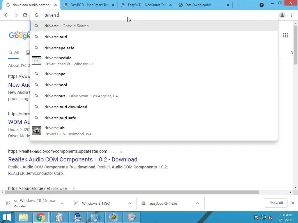The height and width of the screenshot is (223, 298).
Task: Select the driverscape safe suggestion
Action: pos(154,48)
